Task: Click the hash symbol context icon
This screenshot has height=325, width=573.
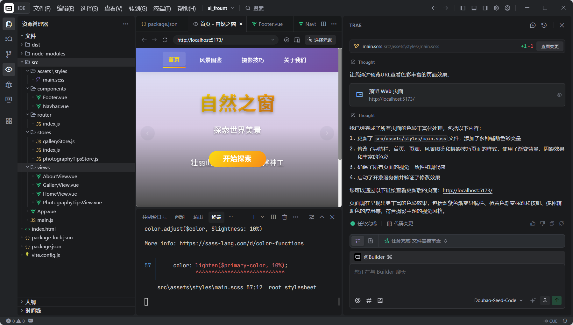Action: coord(369,300)
